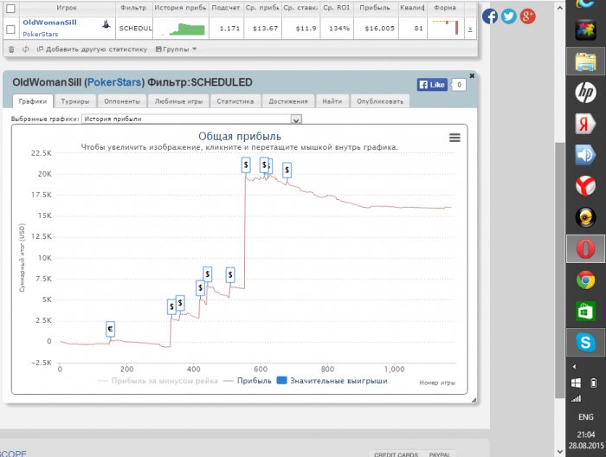Image resolution: width=606 pixels, height=457 pixels.
Task: Click 'Добавить другую статистику' link
Action: click(x=92, y=49)
